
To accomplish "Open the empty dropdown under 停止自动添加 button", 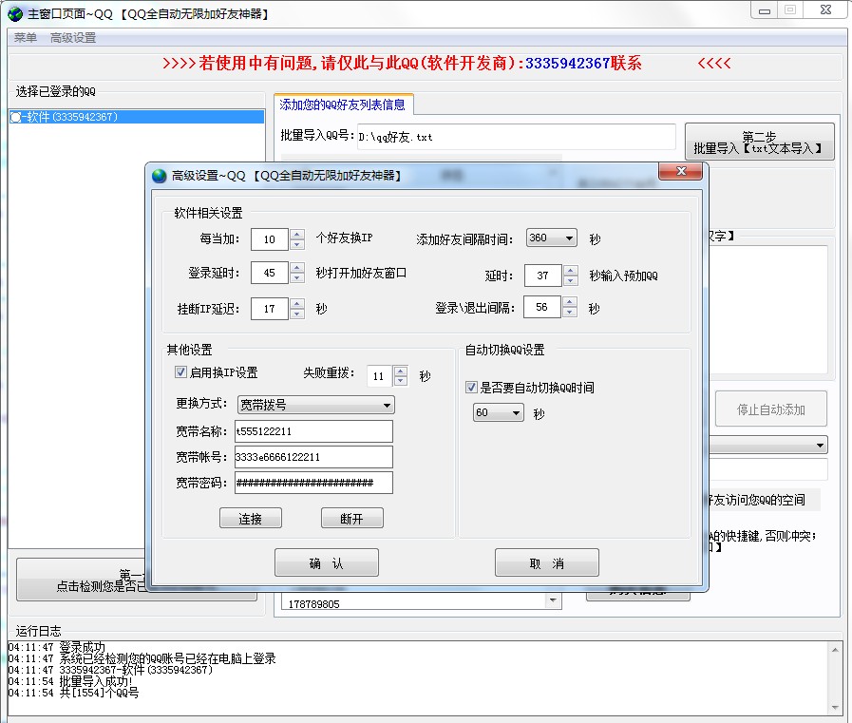I will [x=820, y=446].
